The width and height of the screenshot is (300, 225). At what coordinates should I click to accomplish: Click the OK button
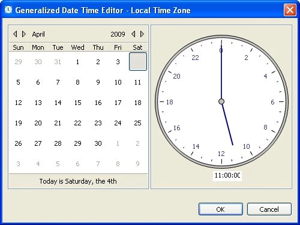tap(221, 209)
